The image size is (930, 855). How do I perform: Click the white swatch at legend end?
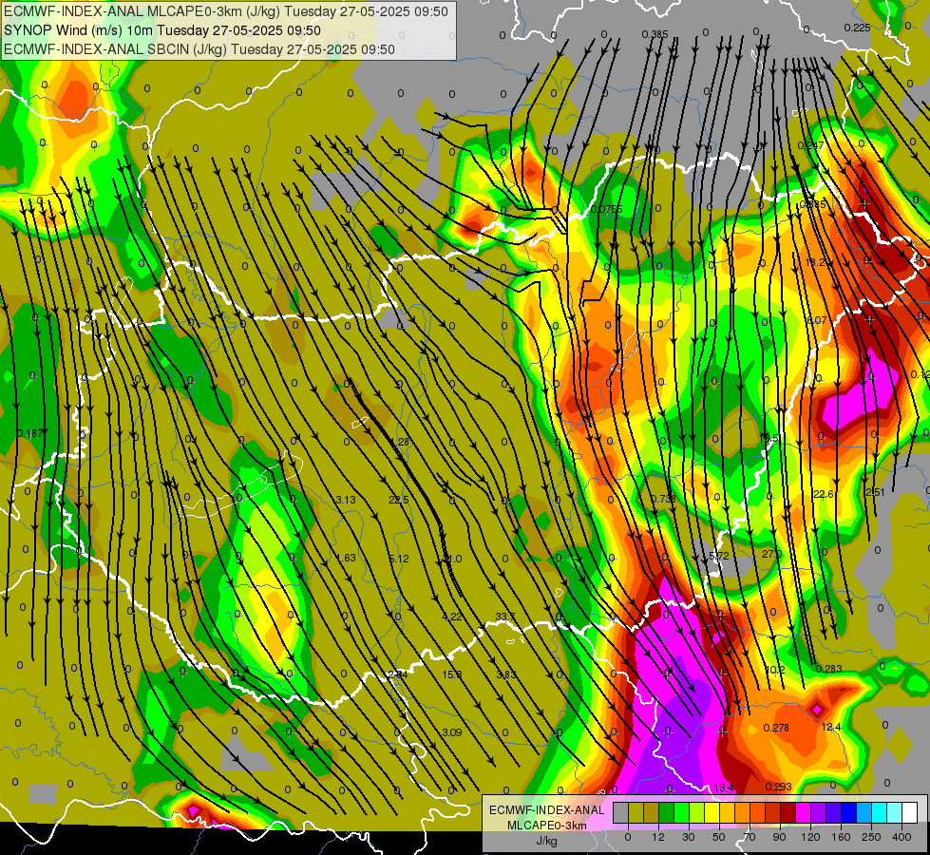910,812
